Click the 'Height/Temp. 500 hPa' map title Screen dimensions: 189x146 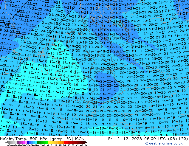pyautogui.click(x=24, y=139)
